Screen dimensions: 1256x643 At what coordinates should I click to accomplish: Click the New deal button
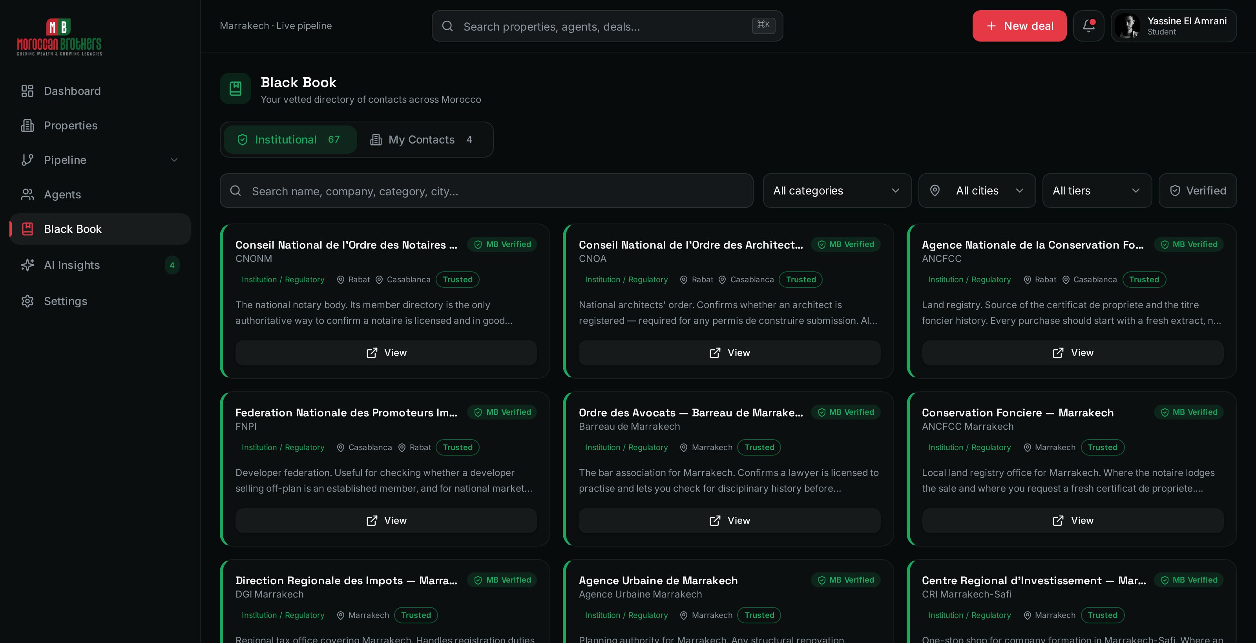[x=1019, y=26]
